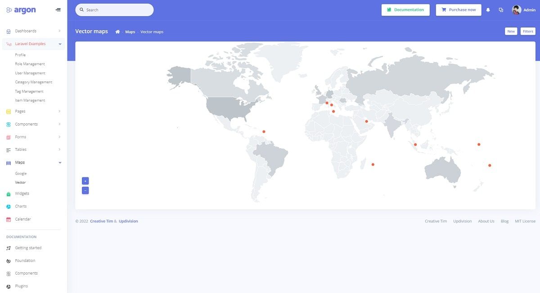Open the Filters button
The width and height of the screenshot is (540, 293).
coord(528,31)
